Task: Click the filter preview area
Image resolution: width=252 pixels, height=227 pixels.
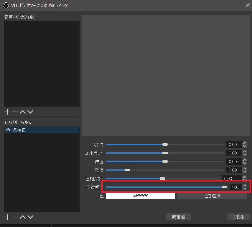Action: click(x=166, y=75)
